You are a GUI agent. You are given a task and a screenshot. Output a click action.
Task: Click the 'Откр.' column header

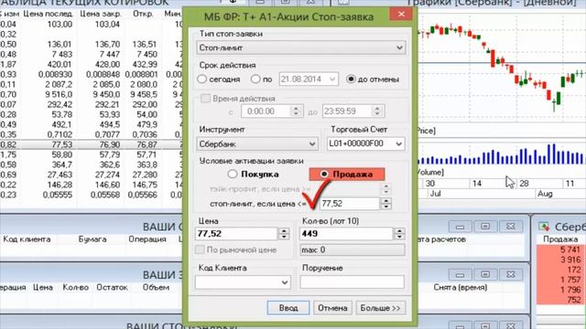click(143, 14)
